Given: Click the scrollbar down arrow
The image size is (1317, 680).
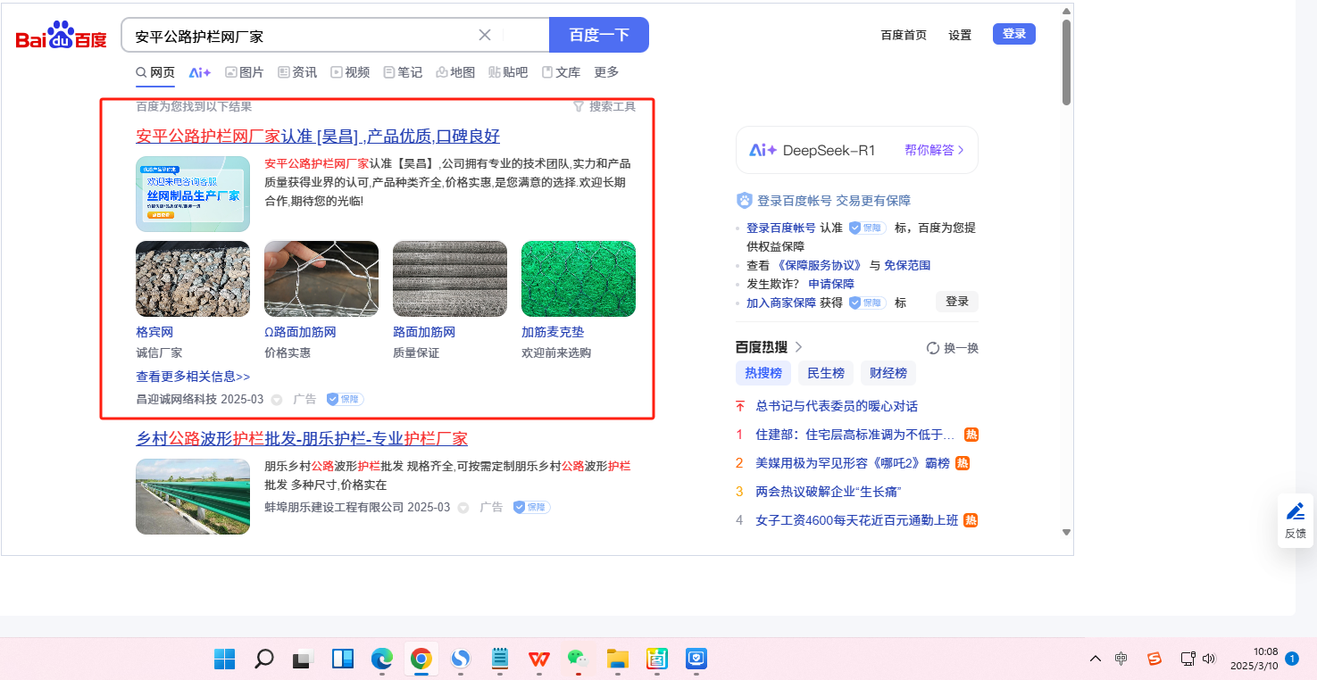Looking at the screenshot, I should pyautogui.click(x=1066, y=532).
